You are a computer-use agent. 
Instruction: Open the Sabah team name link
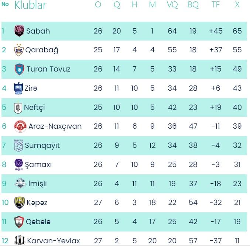[x=38, y=31]
